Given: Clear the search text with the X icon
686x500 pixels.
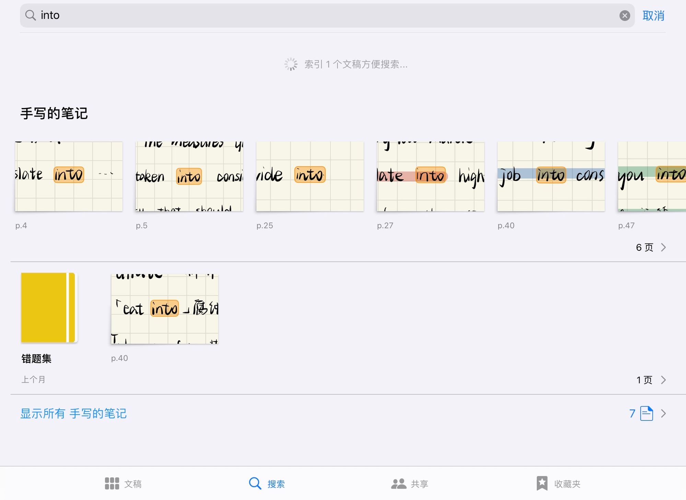Looking at the screenshot, I should [x=625, y=15].
